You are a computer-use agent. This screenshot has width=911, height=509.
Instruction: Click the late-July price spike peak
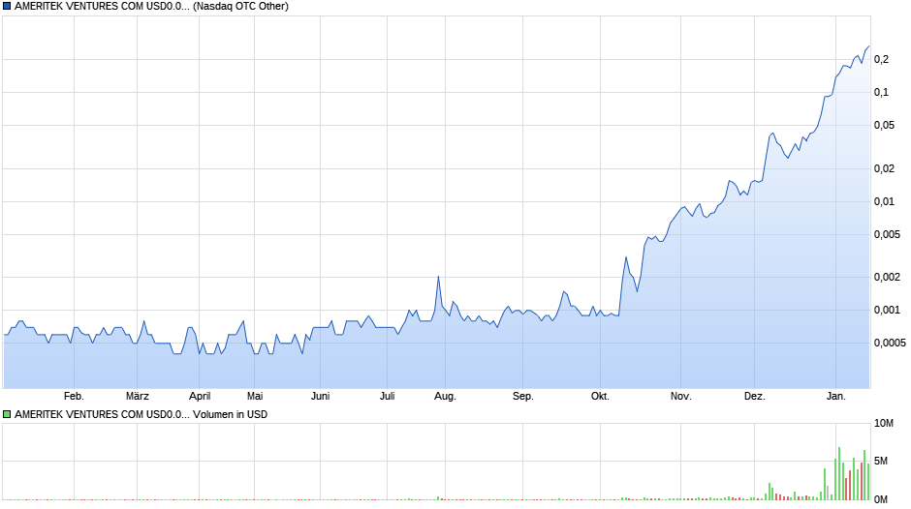point(438,277)
